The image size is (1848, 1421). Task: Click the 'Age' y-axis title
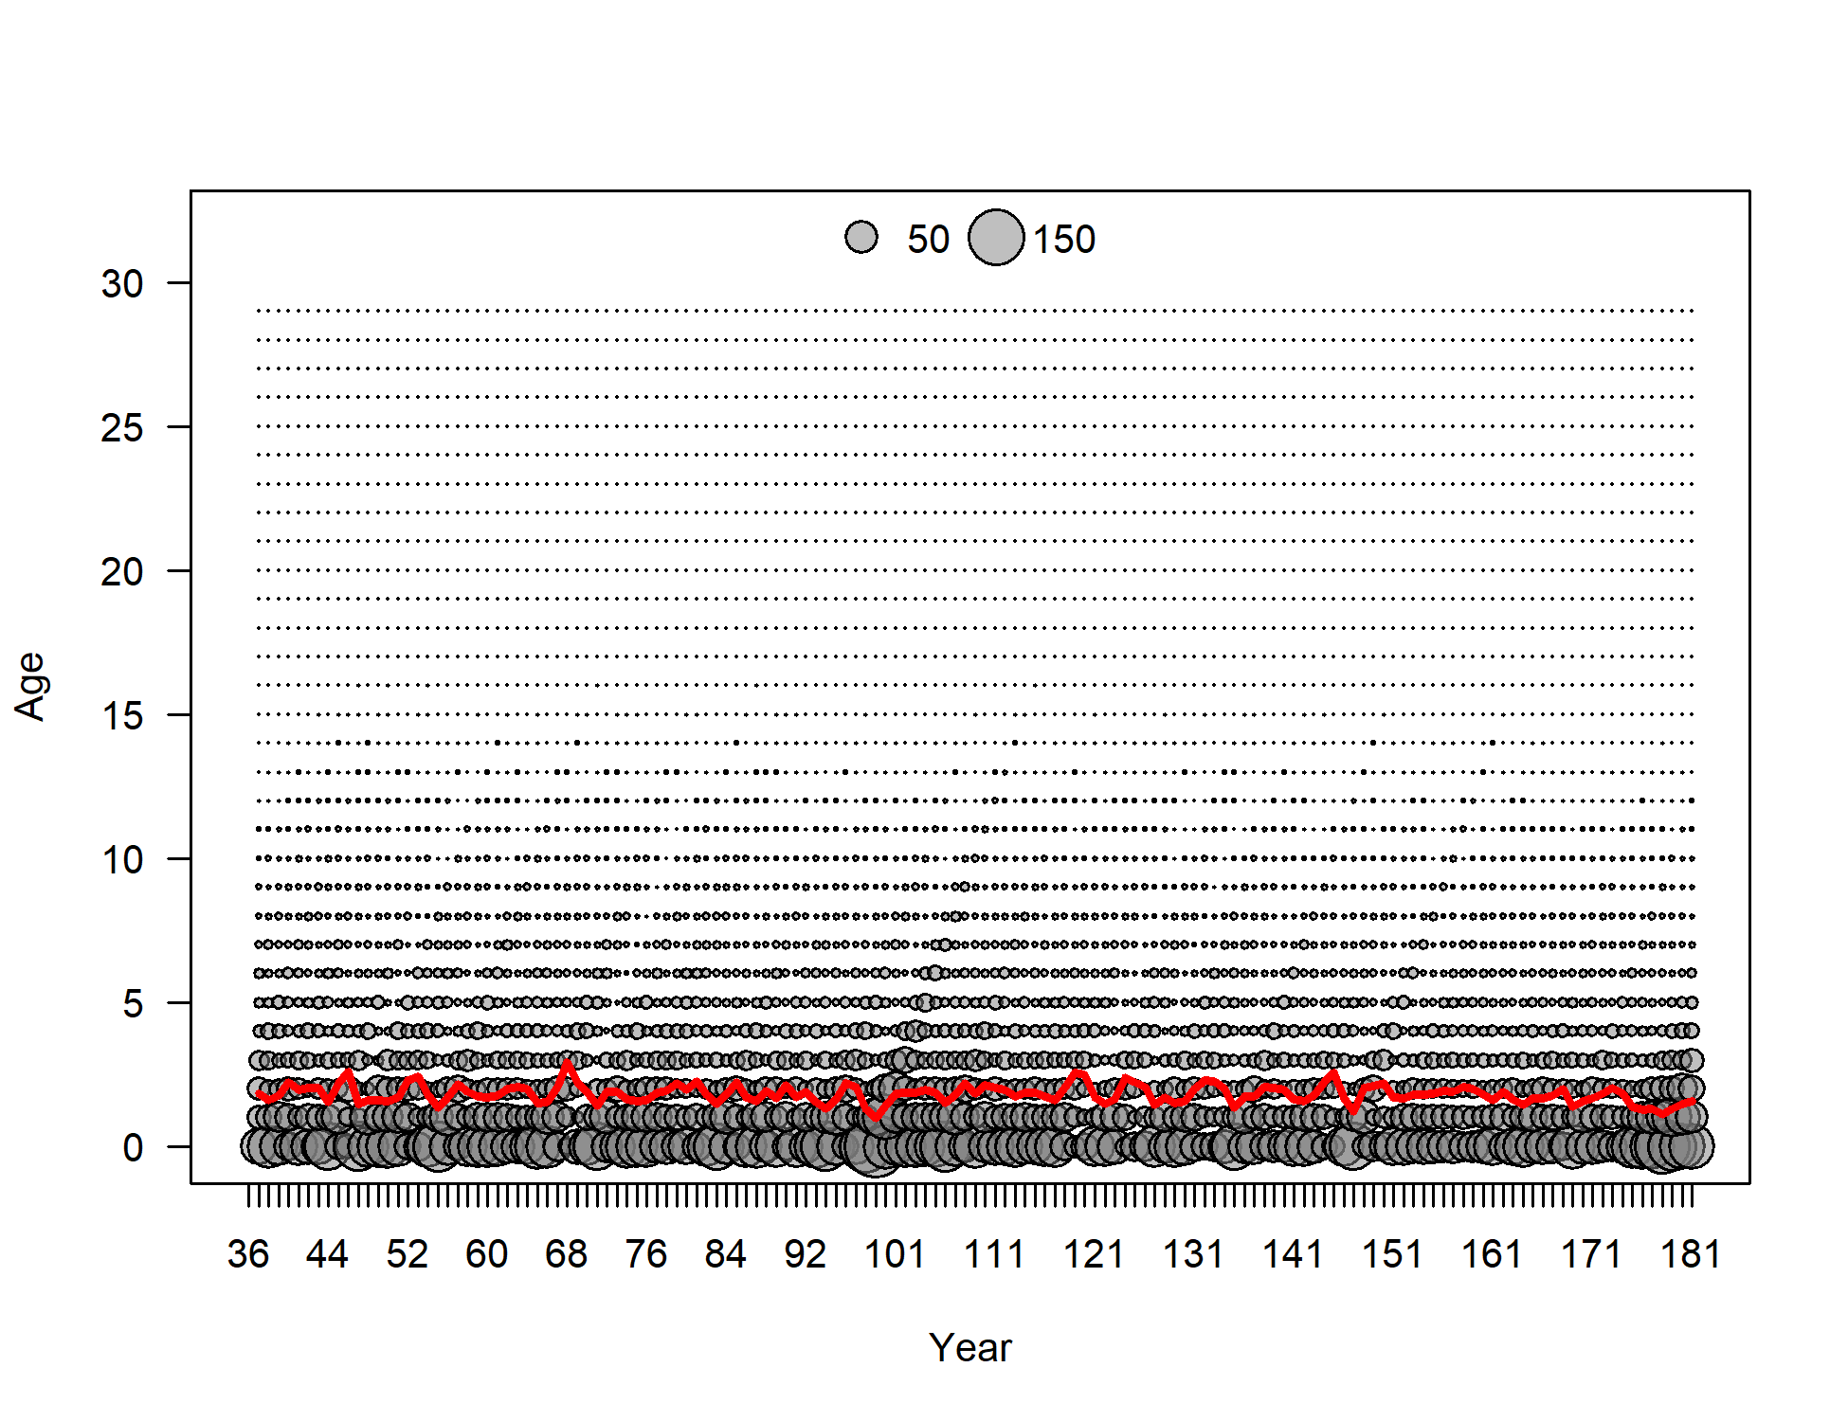tap(30, 687)
